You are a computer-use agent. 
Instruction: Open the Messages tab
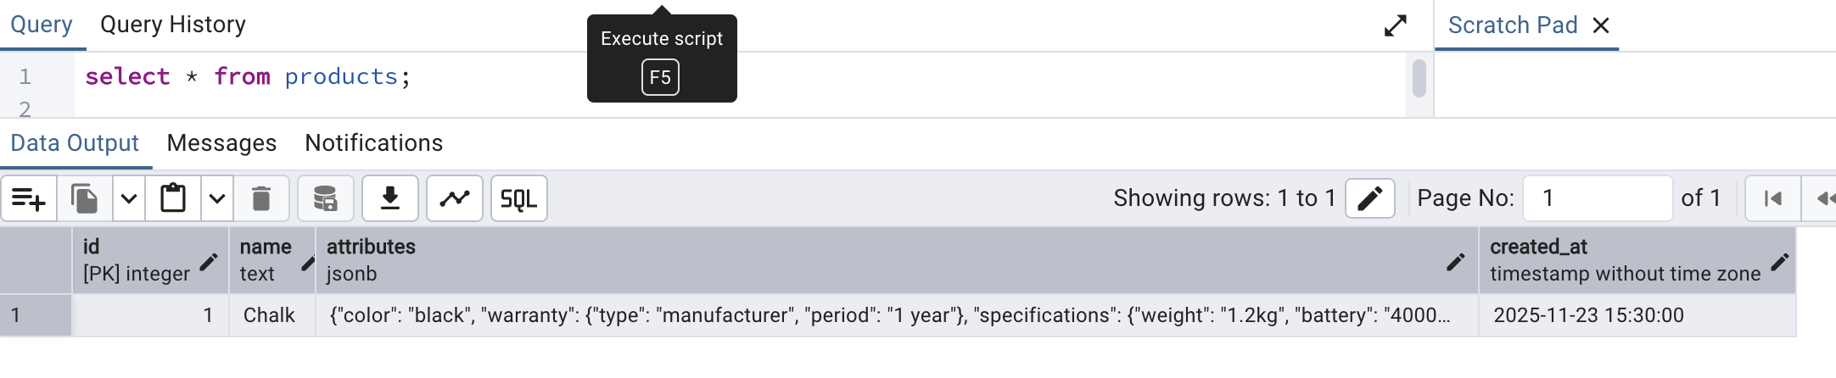tap(221, 143)
